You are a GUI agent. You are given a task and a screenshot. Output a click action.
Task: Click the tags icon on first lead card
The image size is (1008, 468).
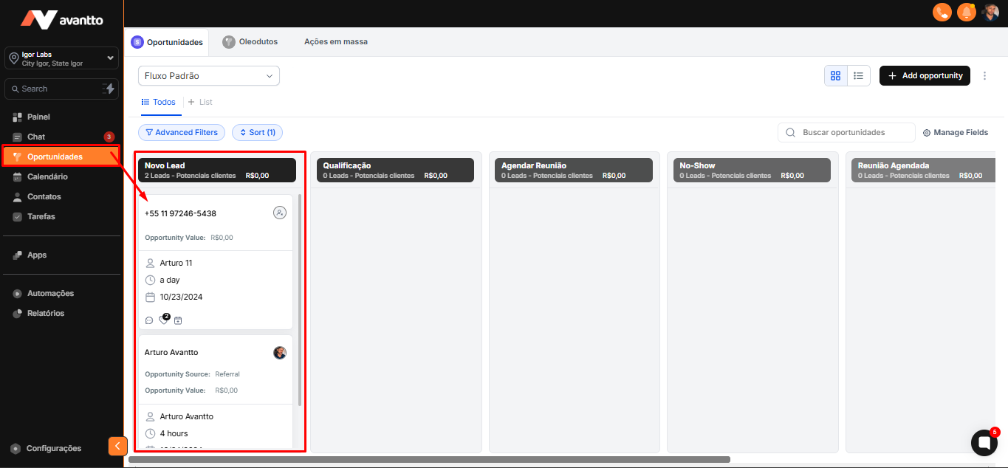pos(163,320)
